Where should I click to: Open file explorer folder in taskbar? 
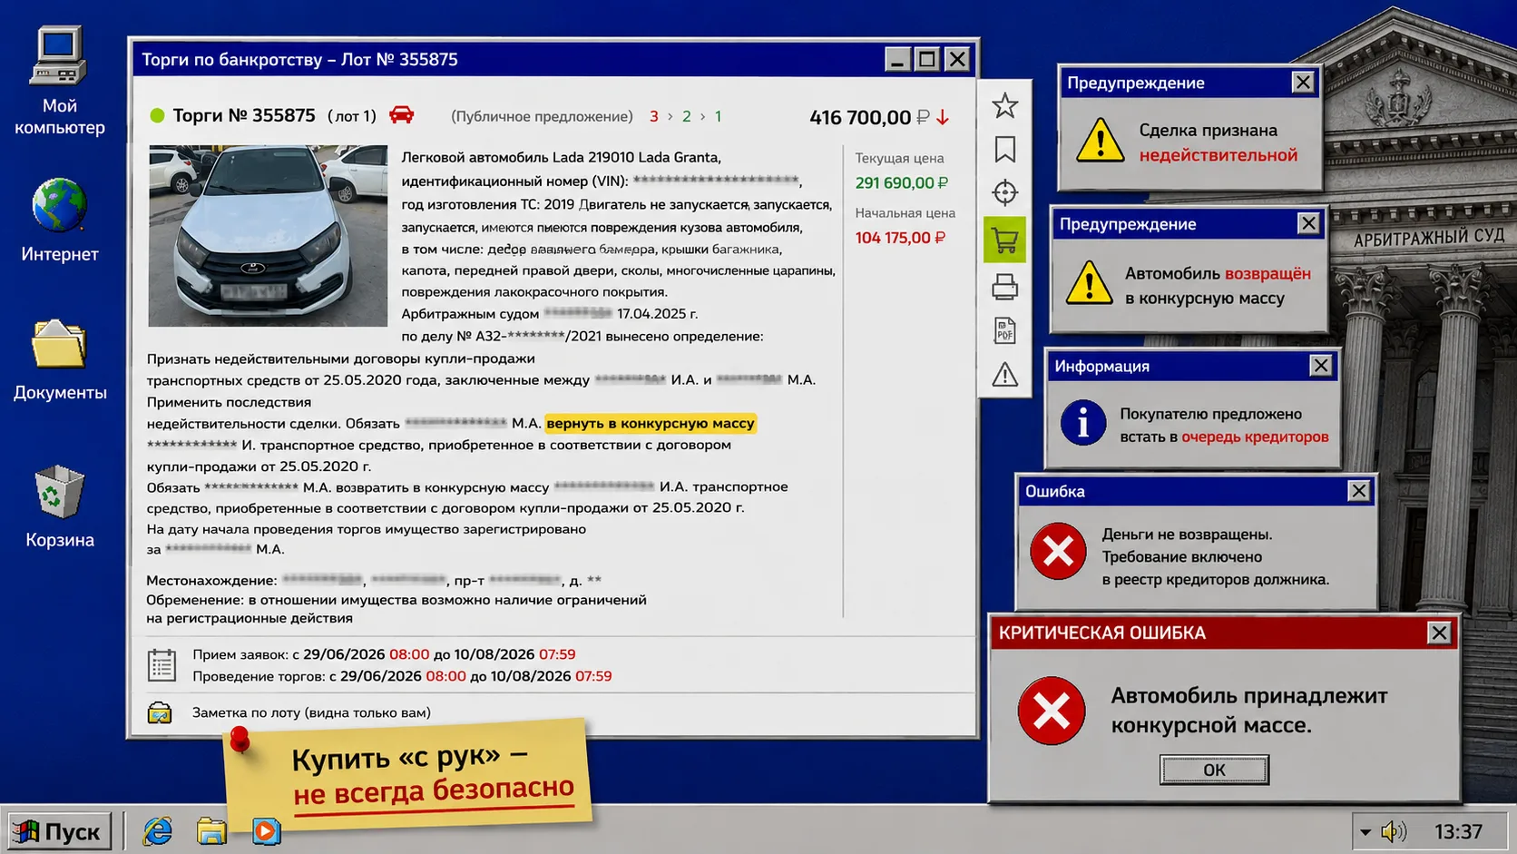click(x=211, y=830)
